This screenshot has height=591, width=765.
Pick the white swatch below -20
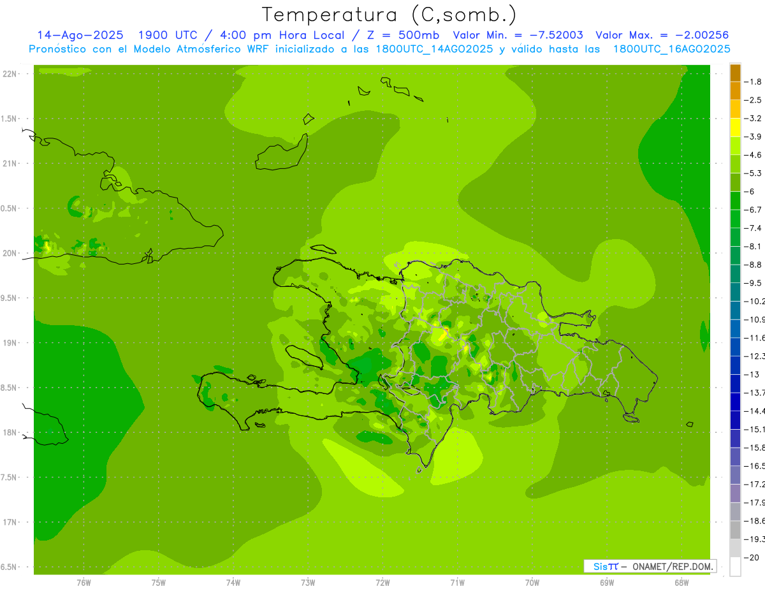(x=735, y=567)
